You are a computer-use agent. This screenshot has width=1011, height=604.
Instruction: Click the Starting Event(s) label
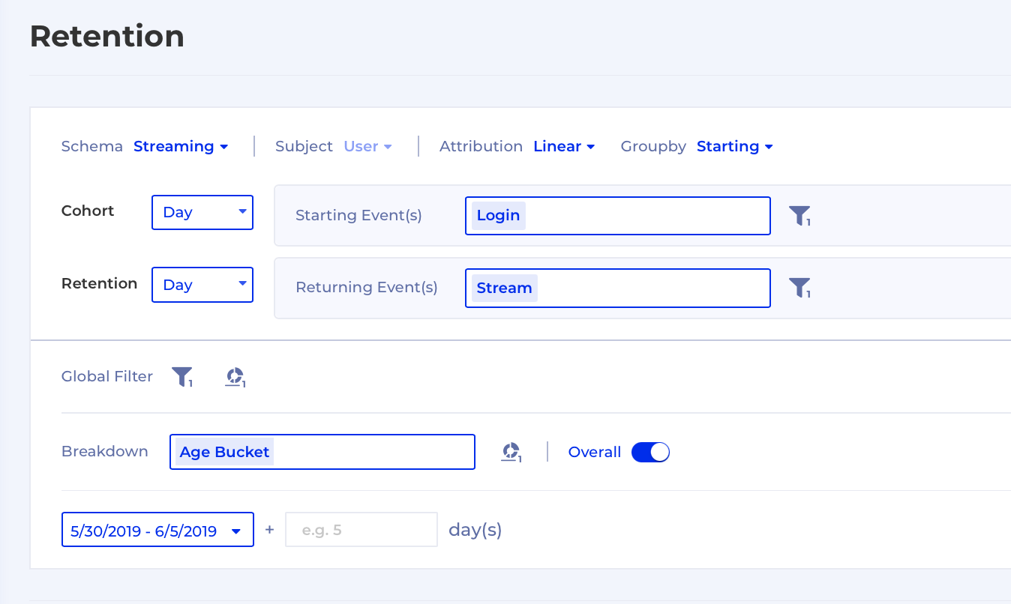point(359,216)
